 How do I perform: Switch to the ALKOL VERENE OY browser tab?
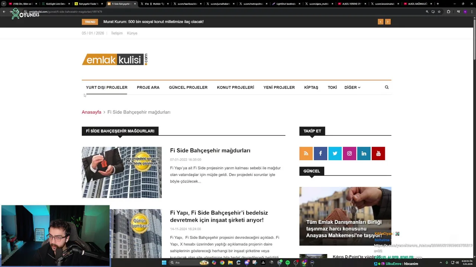pos(351,4)
